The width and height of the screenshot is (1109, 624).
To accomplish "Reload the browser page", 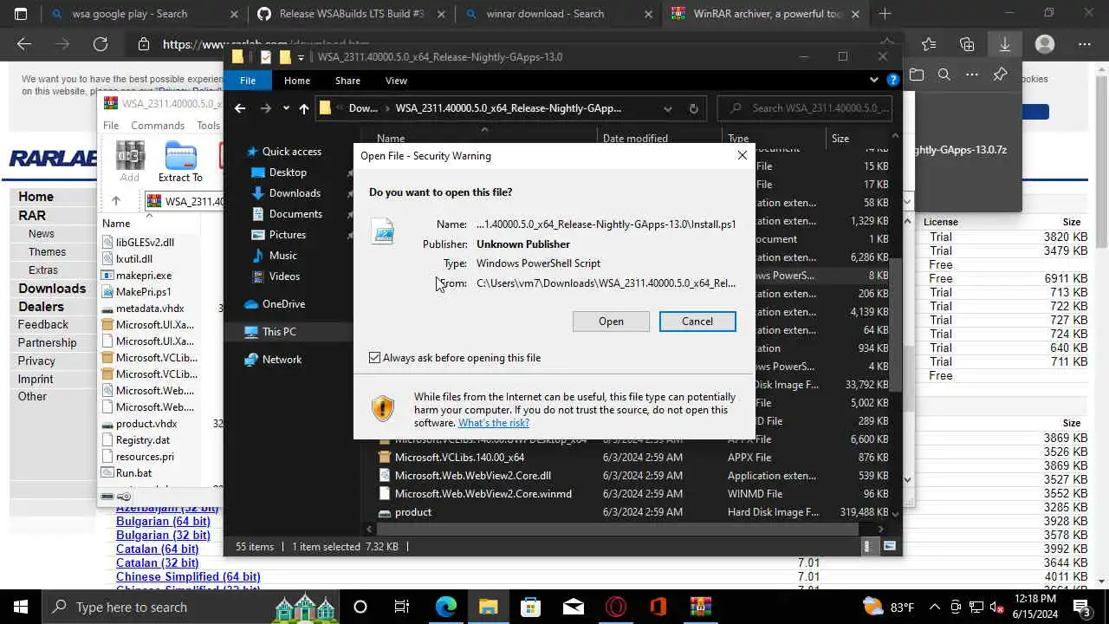I will click(101, 44).
